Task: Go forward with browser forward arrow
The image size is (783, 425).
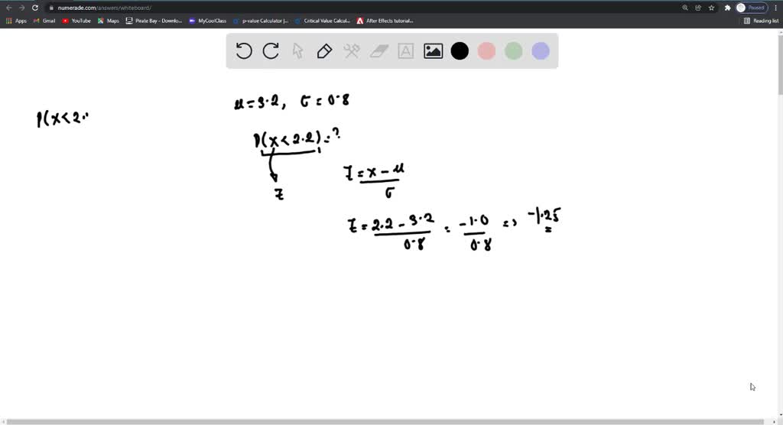Action: point(21,8)
